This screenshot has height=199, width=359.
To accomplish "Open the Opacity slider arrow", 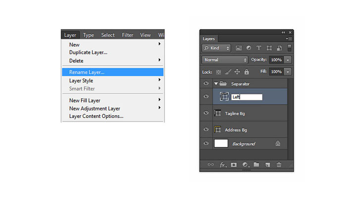I will point(288,60).
